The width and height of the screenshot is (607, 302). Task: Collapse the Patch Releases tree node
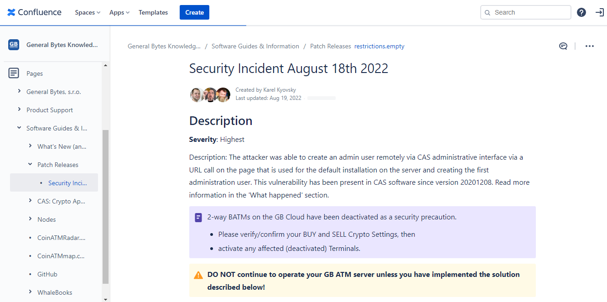[x=30, y=164]
